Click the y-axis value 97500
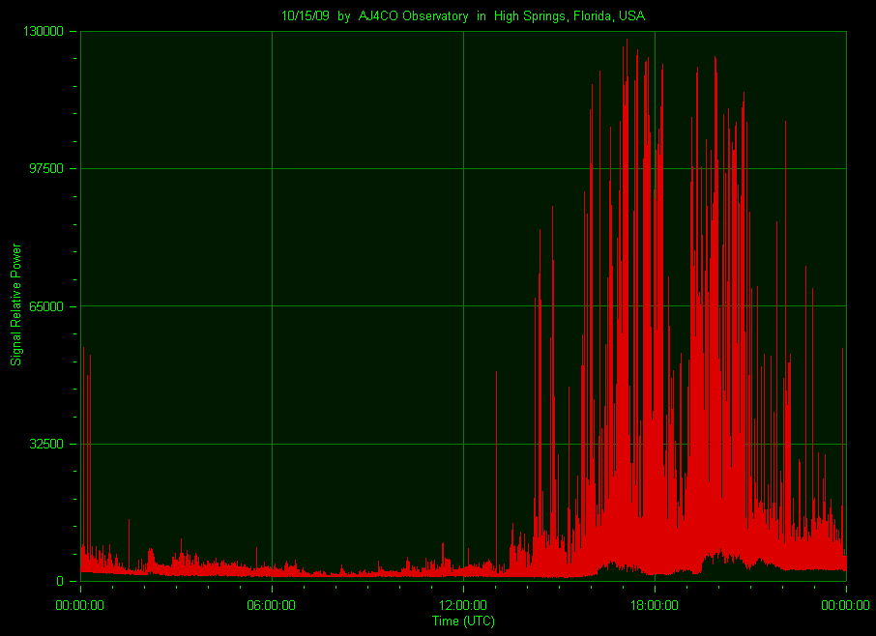The width and height of the screenshot is (876, 636). click(x=46, y=168)
